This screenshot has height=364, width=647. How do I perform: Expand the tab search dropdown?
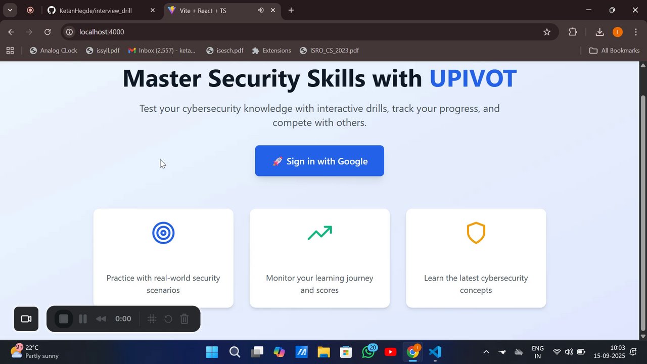[10, 10]
